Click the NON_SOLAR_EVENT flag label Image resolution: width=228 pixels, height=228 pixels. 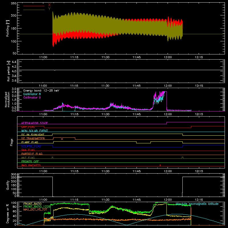coord(34,131)
